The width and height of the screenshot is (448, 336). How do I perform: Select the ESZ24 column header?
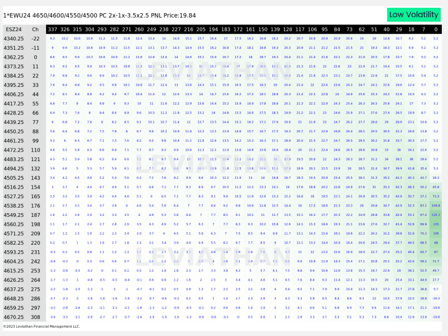click(x=13, y=29)
